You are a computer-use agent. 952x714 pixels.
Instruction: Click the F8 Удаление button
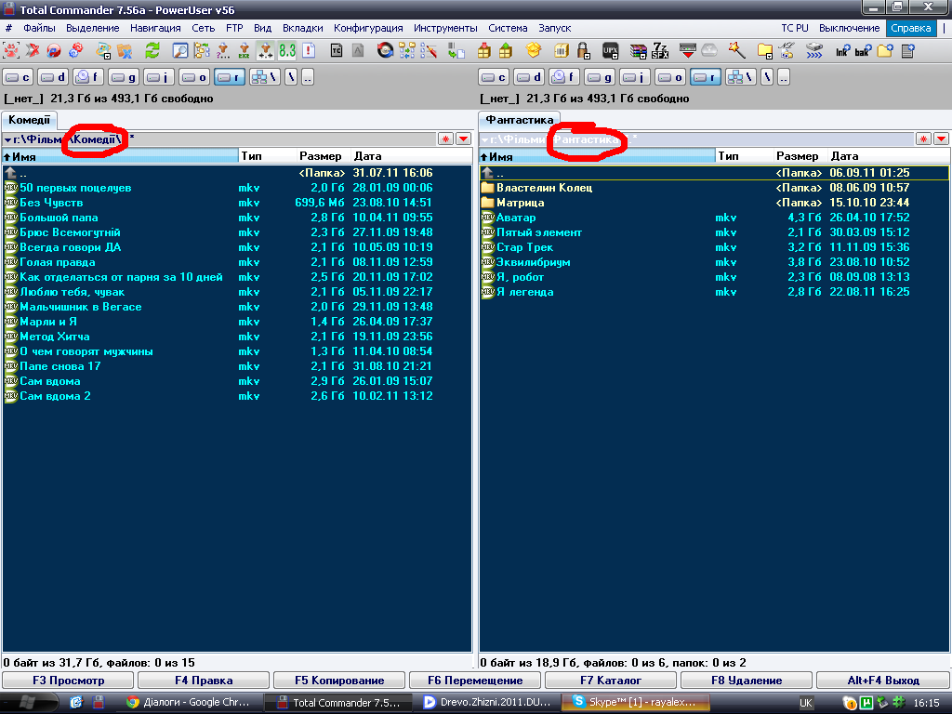click(747, 680)
